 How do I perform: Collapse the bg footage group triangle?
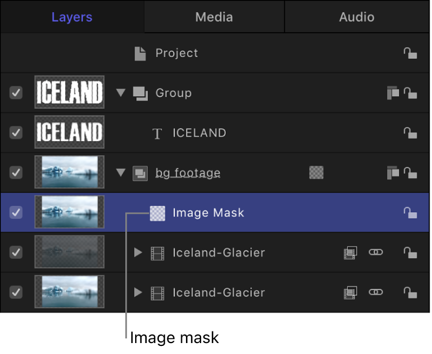[121, 172]
